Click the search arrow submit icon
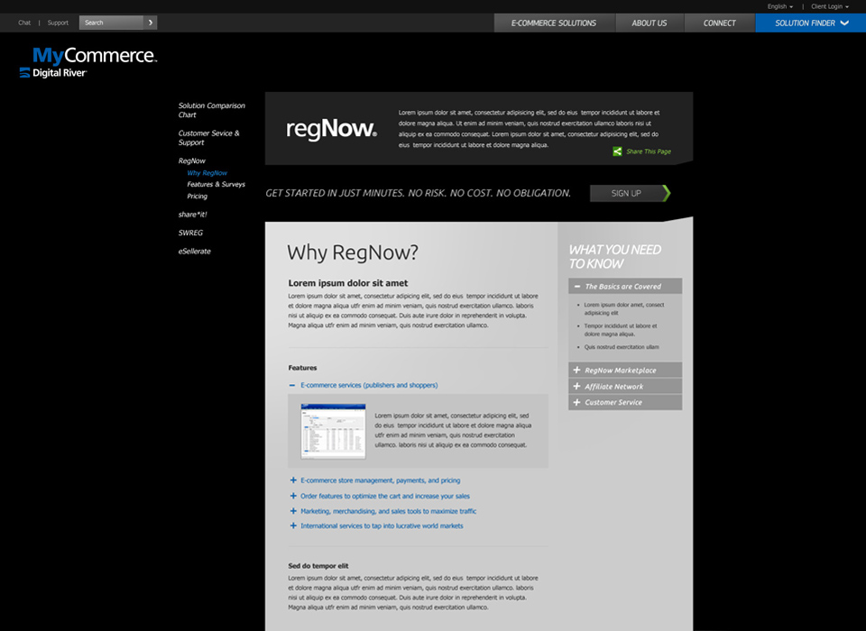 [151, 23]
